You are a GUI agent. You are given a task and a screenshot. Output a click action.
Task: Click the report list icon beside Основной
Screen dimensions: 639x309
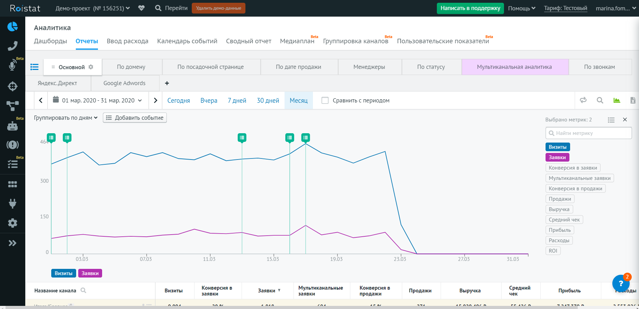click(34, 67)
